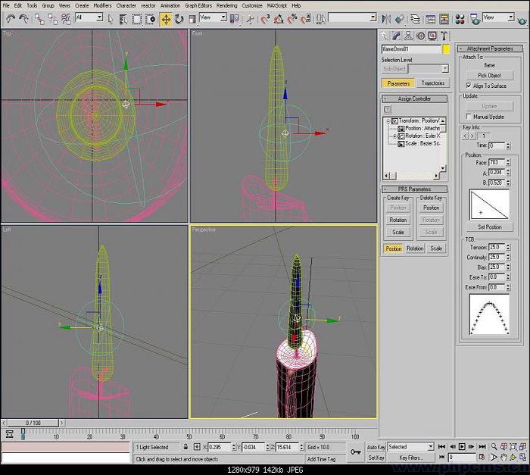Collapse the Assign Controller rollout
Screen dimensions: 530x475
pyautogui.click(x=414, y=98)
